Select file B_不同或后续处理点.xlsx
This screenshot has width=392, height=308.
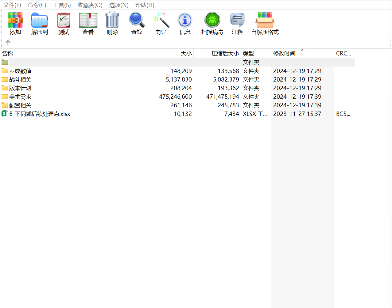click(x=40, y=114)
